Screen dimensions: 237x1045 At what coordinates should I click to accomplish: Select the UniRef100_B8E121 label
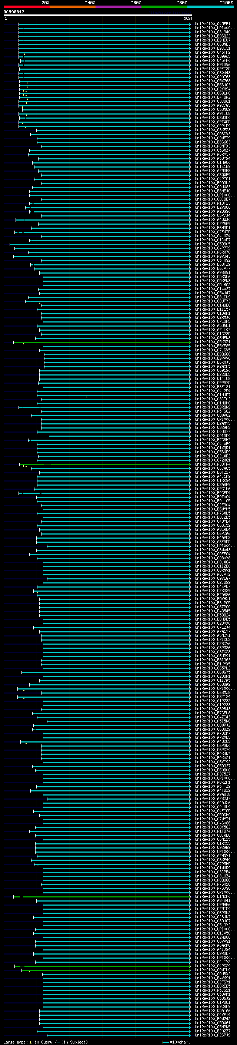[212, 387]
